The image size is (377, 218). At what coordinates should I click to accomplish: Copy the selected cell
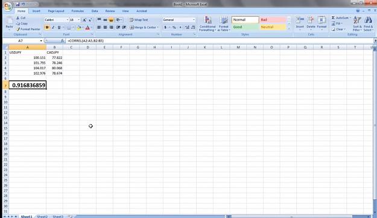tap(22, 23)
